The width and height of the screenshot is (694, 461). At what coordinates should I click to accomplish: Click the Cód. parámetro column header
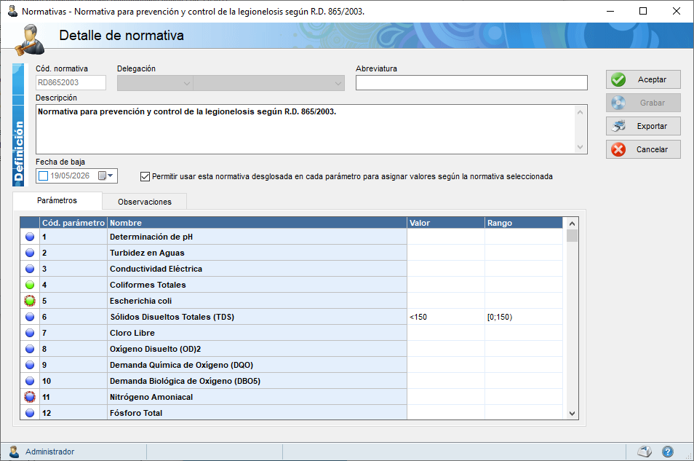click(x=73, y=223)
